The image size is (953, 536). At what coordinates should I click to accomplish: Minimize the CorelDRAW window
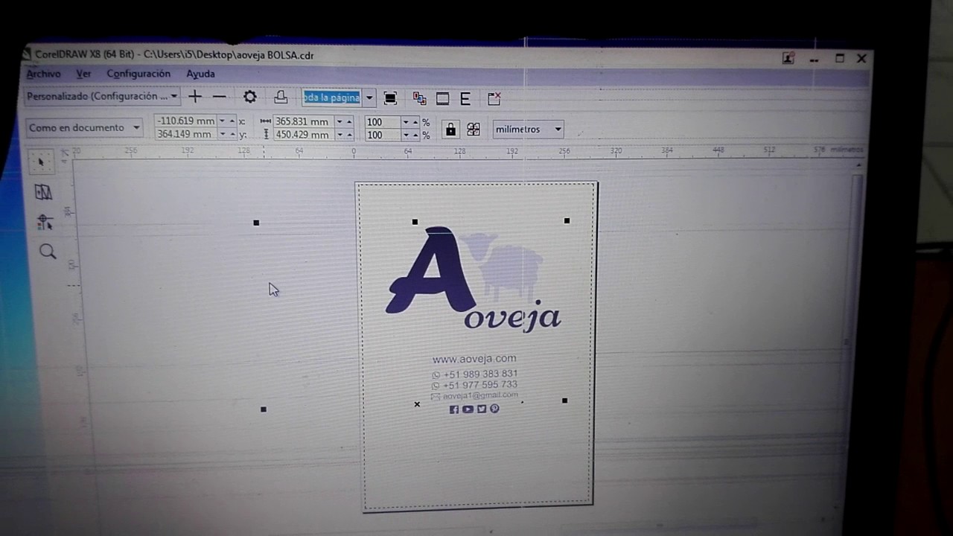coord(815,59)
